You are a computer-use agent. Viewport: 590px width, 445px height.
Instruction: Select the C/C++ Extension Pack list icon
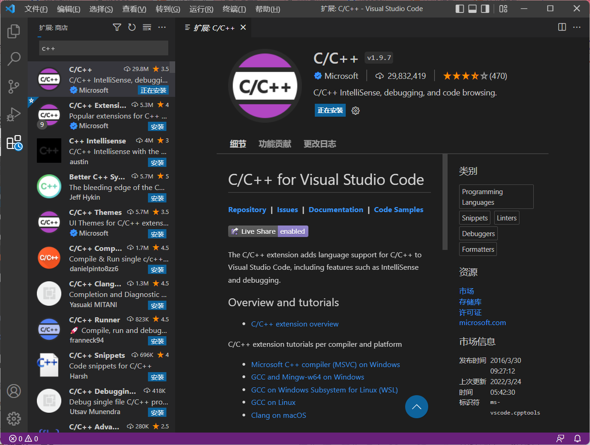tap(49, 115)
